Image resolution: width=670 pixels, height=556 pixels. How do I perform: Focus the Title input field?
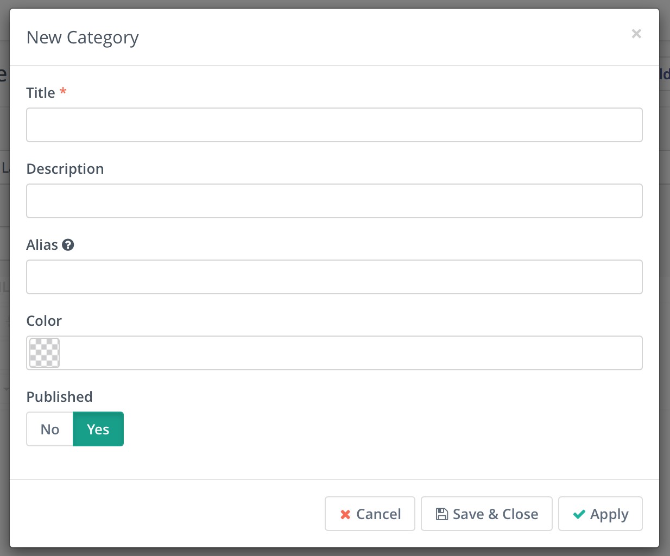coord(334,125)
